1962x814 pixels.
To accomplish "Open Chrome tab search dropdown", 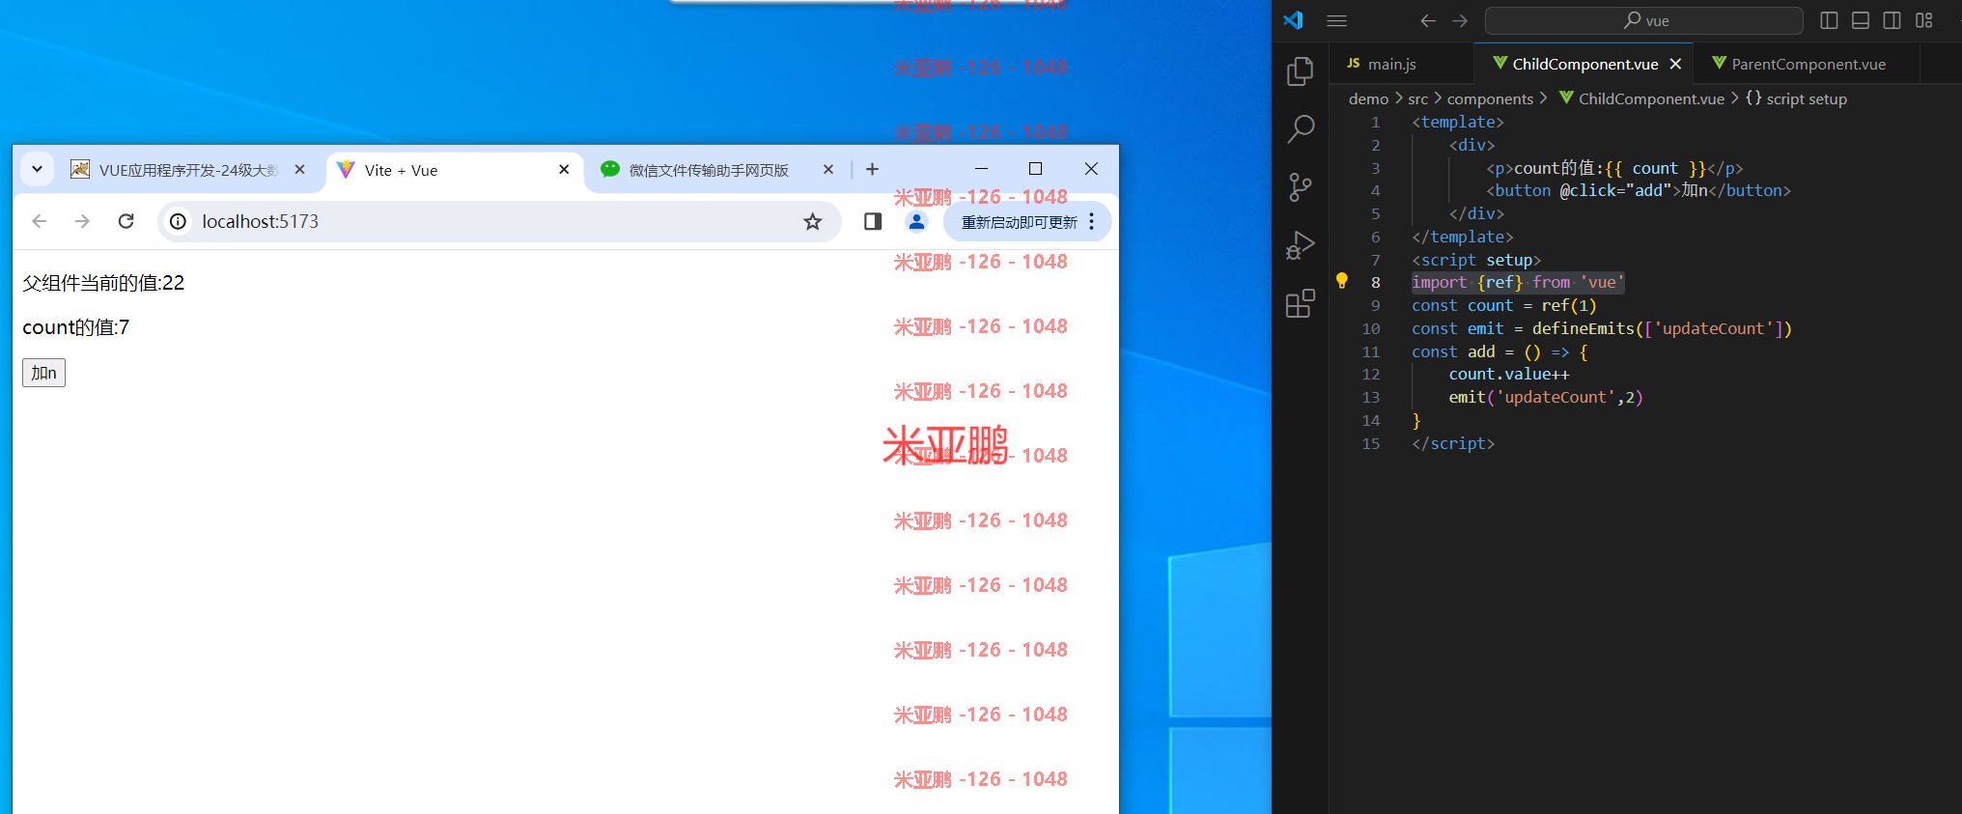I will click(37, 169).
